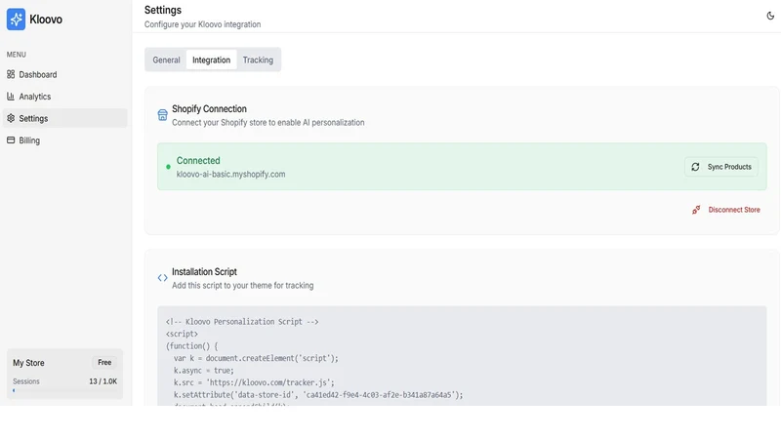The width and height of the screenshot is (781, 439).
Task: Open the Tracking tab
Action: (x=258, y=60)
